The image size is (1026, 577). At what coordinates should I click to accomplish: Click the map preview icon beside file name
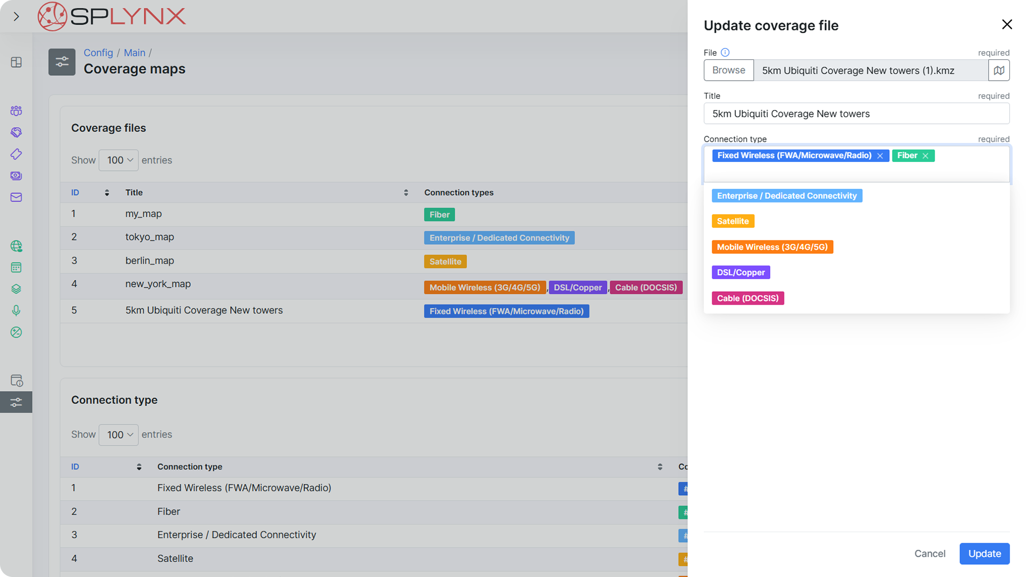[x=999, y=70]
